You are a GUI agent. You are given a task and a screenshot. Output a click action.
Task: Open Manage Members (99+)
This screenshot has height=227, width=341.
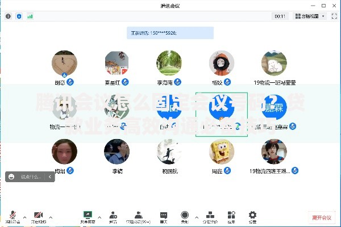[x=138, y=217]
